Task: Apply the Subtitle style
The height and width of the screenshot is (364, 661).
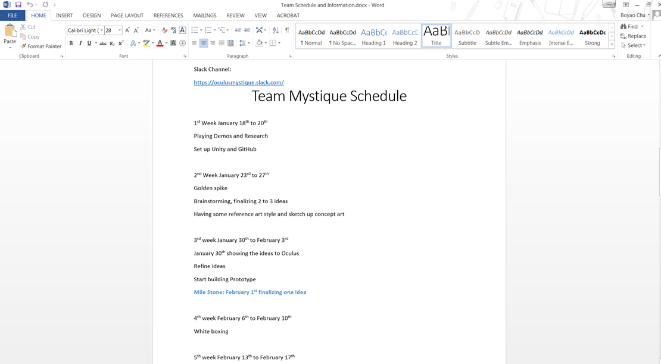Action: pyautogui.click(x=467, y=36)
